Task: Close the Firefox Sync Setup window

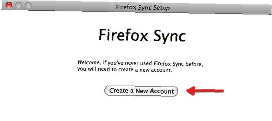Action: click(9, 5)
